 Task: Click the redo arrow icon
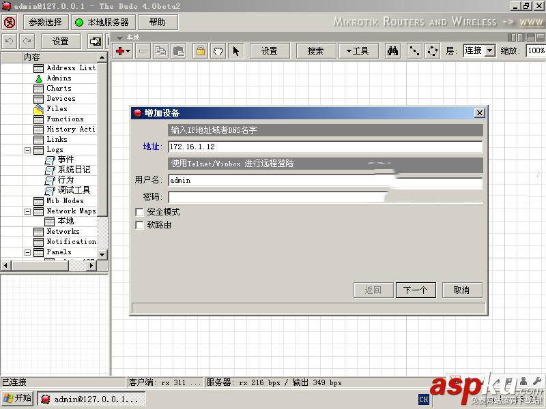point(27,42)
